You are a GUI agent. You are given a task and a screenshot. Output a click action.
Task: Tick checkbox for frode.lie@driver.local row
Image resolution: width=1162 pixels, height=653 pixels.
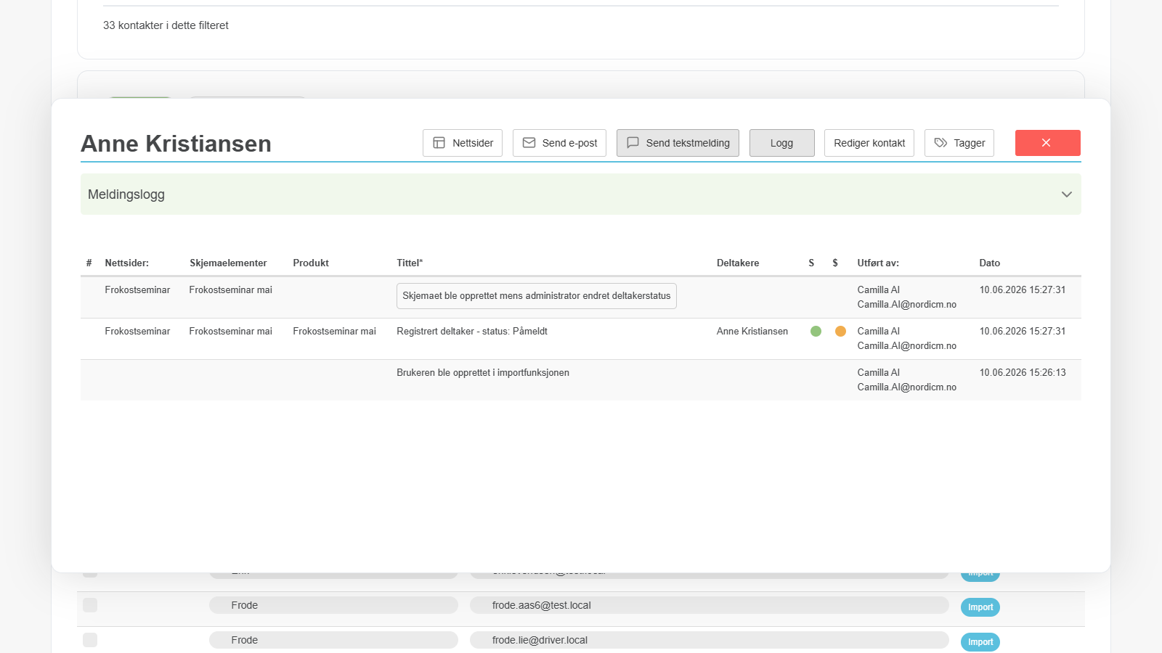(x=90, y=640)
